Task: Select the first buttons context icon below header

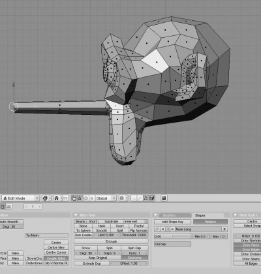Action: [x=3, y=207]
